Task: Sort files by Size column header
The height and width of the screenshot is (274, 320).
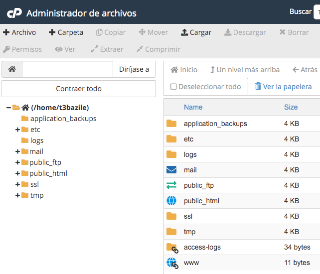Action: [x=291, y=107]
